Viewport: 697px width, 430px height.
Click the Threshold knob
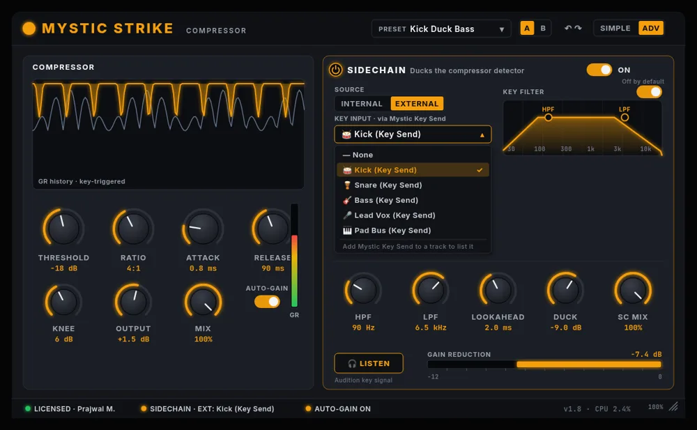63,229
